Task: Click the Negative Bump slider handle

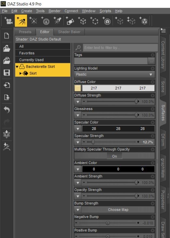Action: pyautogui.click(x=108, y=223)
